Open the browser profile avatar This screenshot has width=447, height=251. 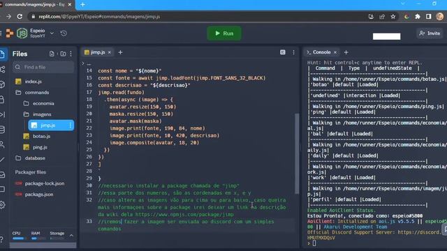(x=440, y=17)
